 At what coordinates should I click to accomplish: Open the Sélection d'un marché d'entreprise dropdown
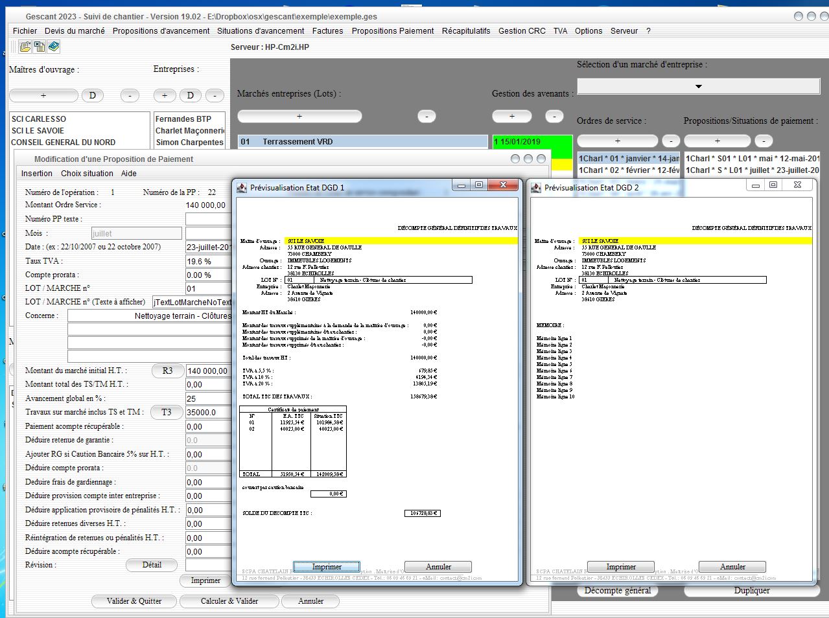[698, 86]
